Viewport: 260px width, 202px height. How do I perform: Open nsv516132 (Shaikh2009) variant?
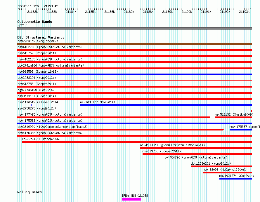click(234, 114)
